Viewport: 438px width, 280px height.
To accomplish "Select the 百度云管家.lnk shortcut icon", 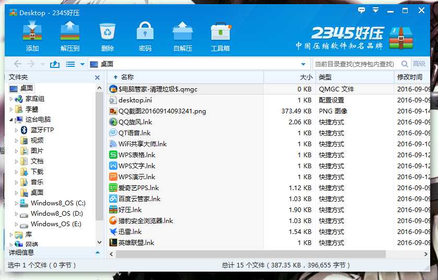I will (x=113, y=199).
